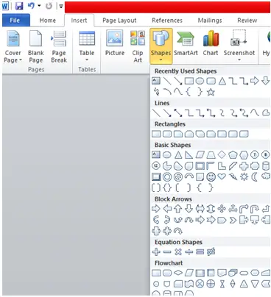Select the No Symbol basic shape
The image size is (271, 297).
tap(178, 176)
